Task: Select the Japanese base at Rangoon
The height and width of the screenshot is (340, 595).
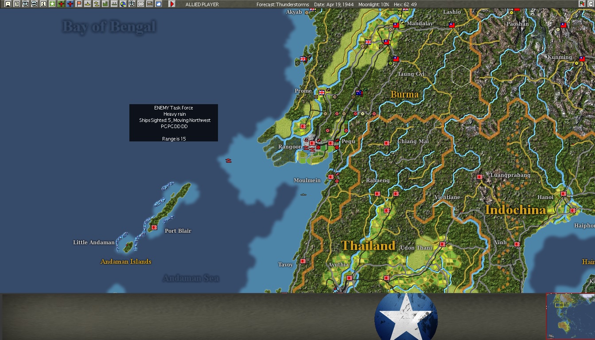Action: coord(312,143)
